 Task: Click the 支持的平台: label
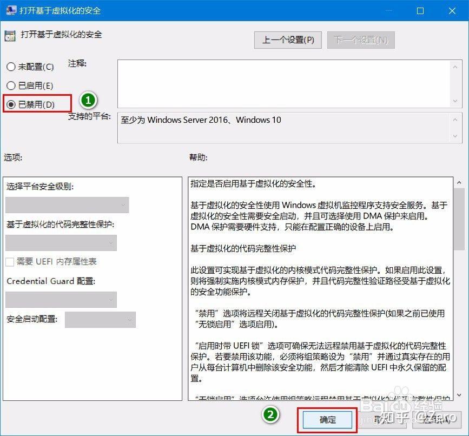click(89, 116)
